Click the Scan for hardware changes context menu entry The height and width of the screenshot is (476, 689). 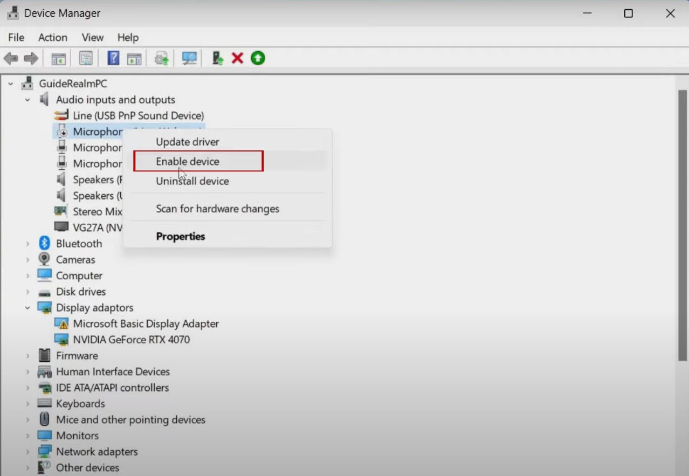217,209
